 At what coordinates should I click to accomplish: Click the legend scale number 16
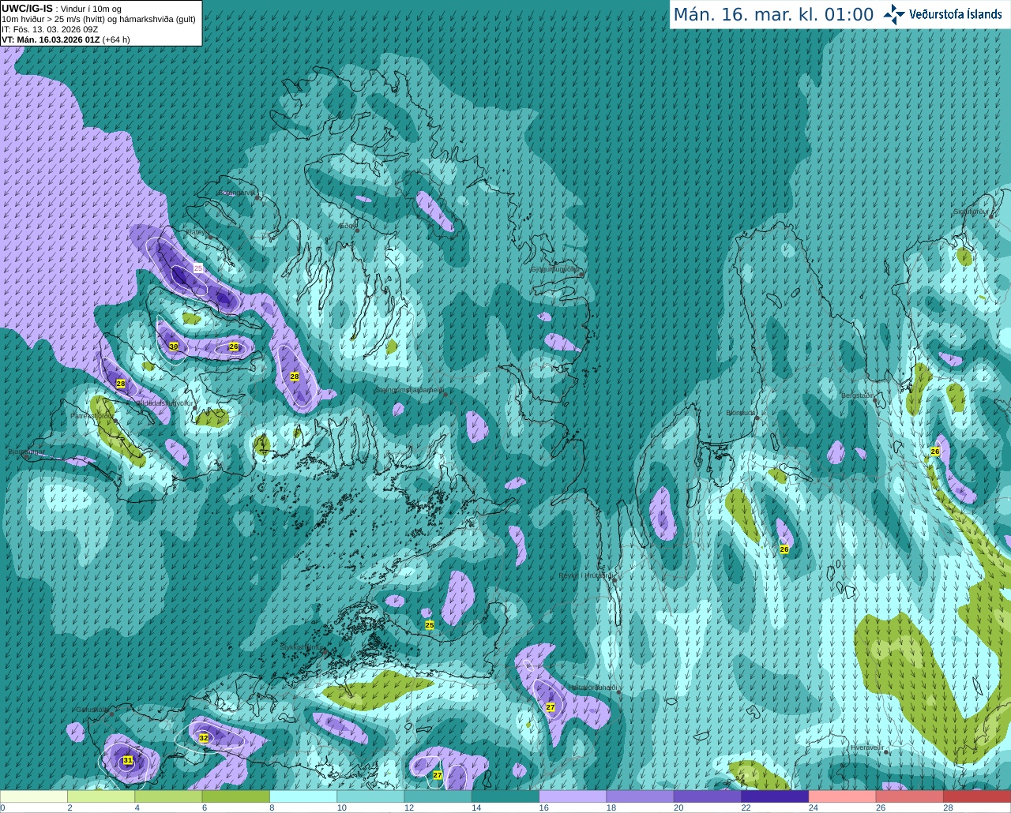(x=543, y=807)
